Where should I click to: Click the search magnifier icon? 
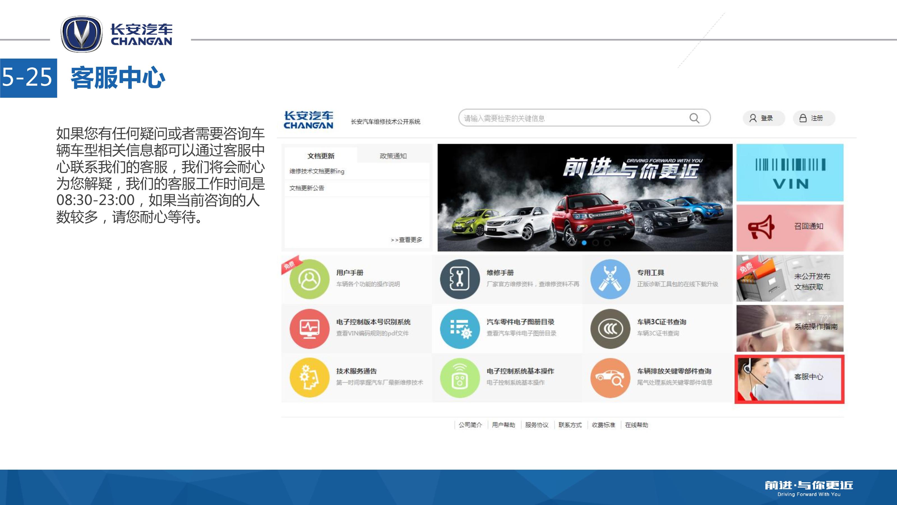pyautogui.click(x=694, y=118)
